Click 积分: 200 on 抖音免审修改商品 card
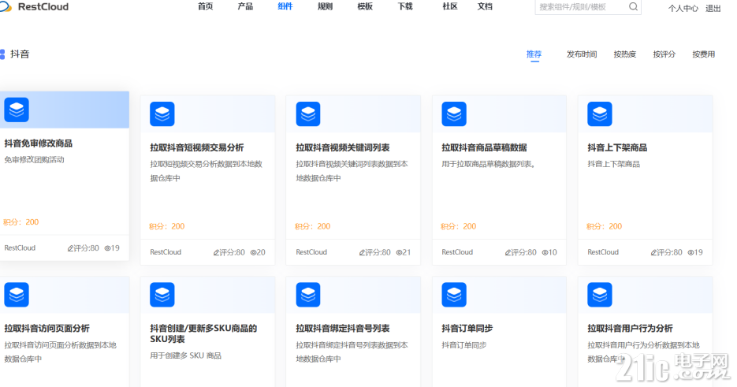Viewport: 737px width, 387px height. pyautogui.click(x=21, y=222)
